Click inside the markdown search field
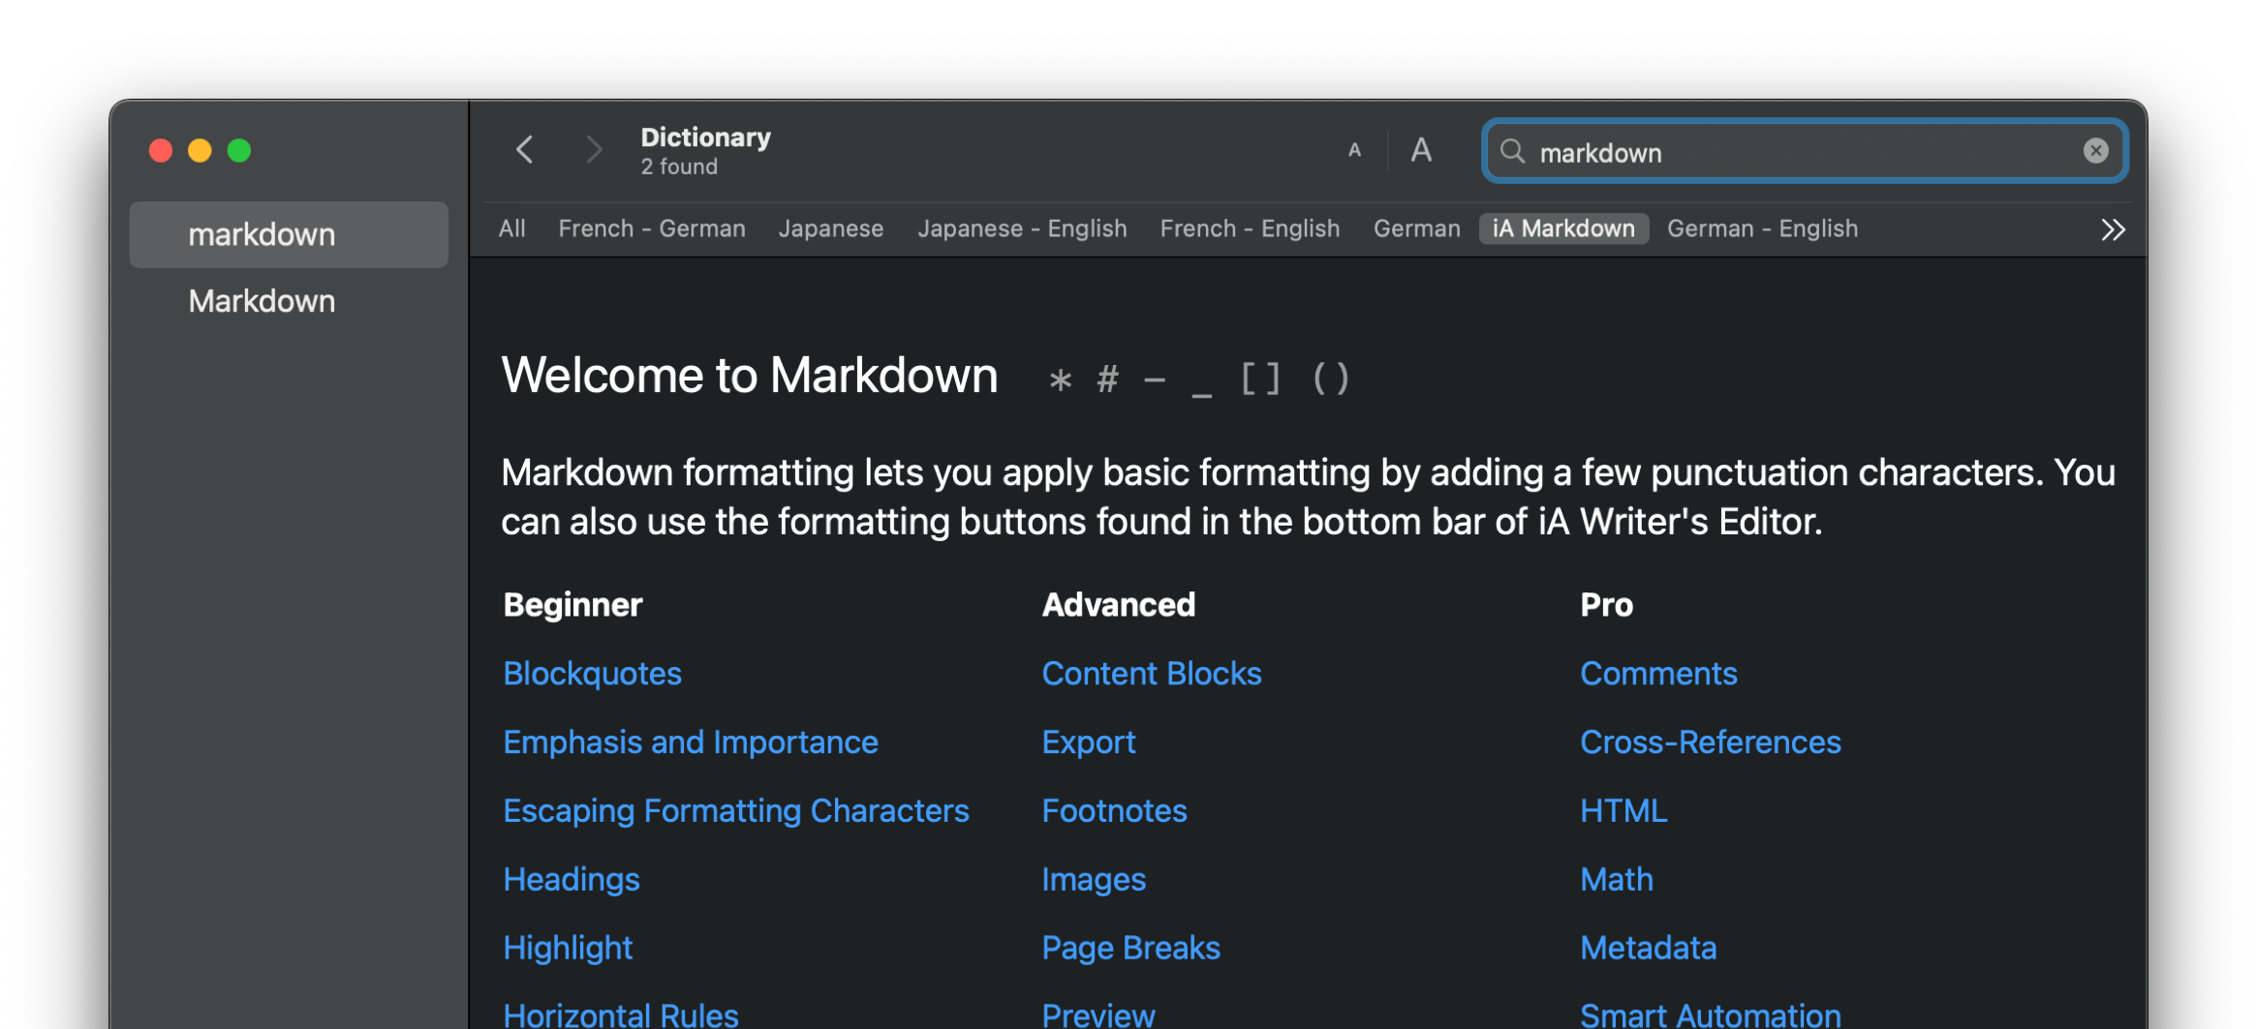2257x1029 pixels. (x=1804, y=151)
